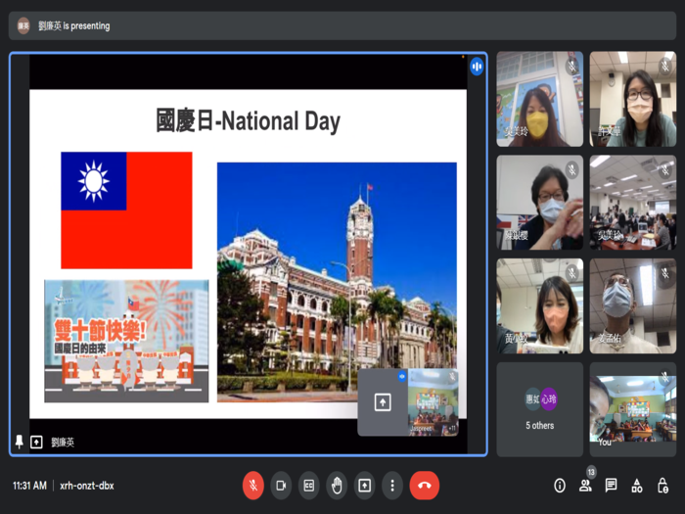The height and width of the screenshot is (514, 685).
Task: Click muted mic icon on conference room tile
Action: coord(664,169)
